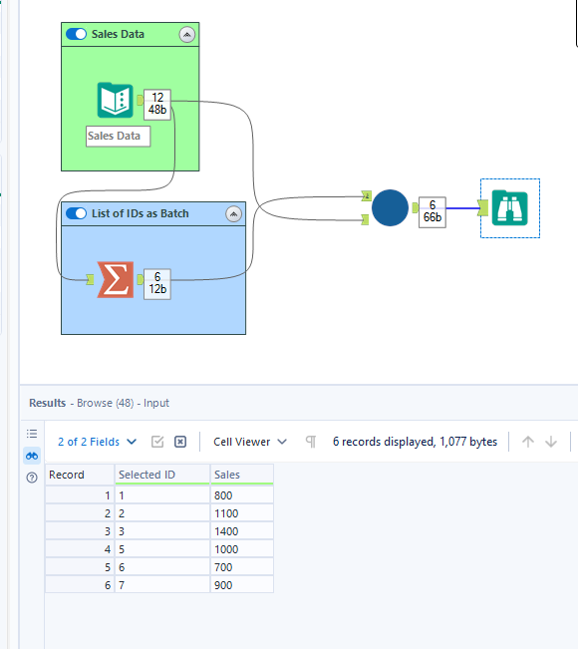Viewport: 578px width, 649px height.
Task: Check the select all fields checkbox icon
Action: (157, 442)
